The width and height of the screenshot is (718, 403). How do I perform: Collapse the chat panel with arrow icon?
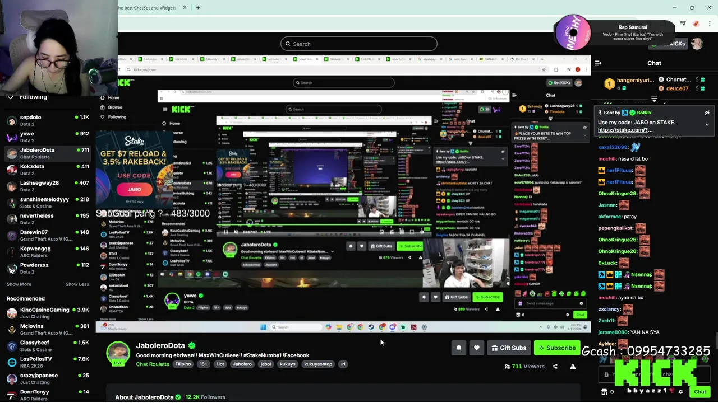point(598,63)
